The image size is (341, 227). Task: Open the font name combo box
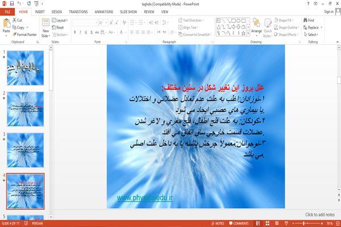[85, 23]
